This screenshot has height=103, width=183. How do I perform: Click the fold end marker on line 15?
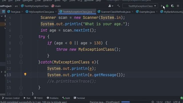pos(21,88)
